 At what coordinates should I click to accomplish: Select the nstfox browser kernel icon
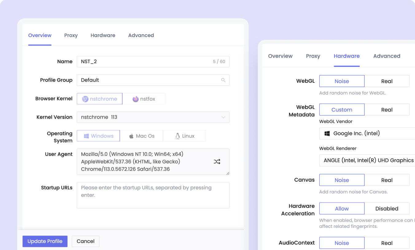tap(135, 99)
